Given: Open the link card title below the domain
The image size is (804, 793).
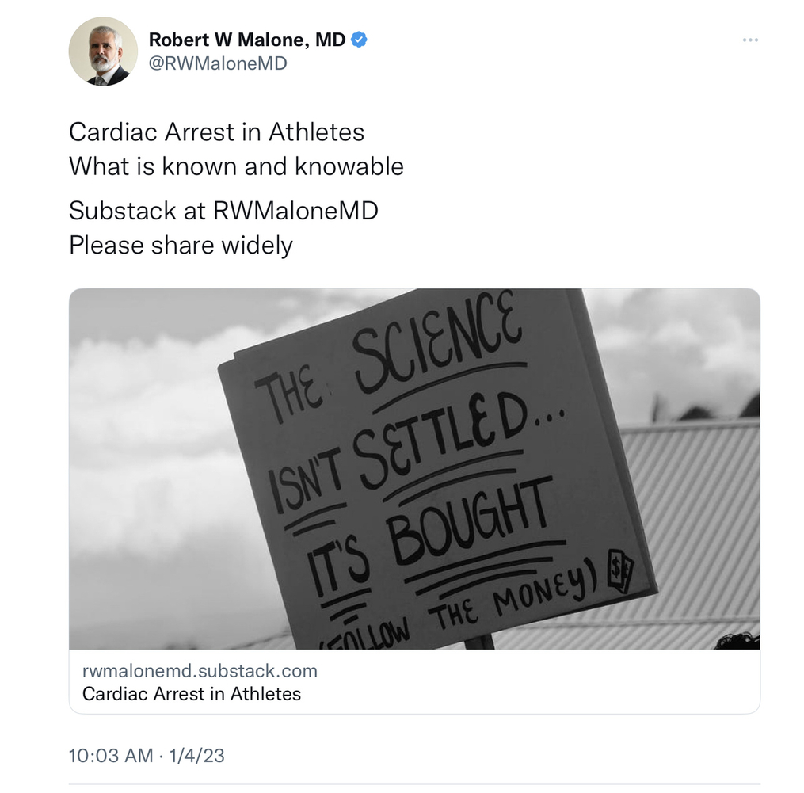Looking at the screenshot, I should coord(192,694).
